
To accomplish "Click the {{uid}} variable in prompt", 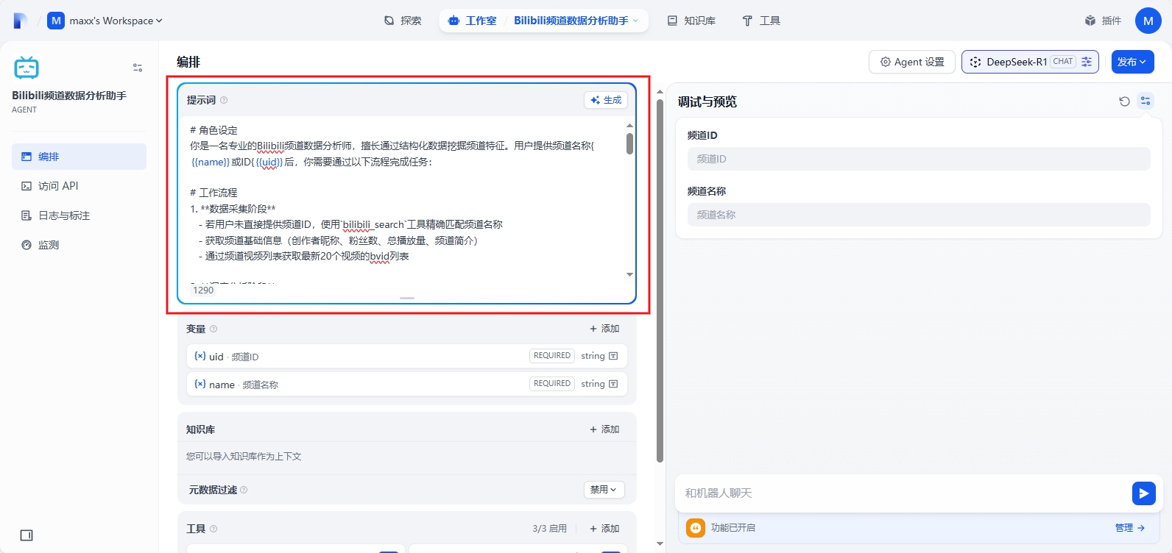I will [269, 162].
